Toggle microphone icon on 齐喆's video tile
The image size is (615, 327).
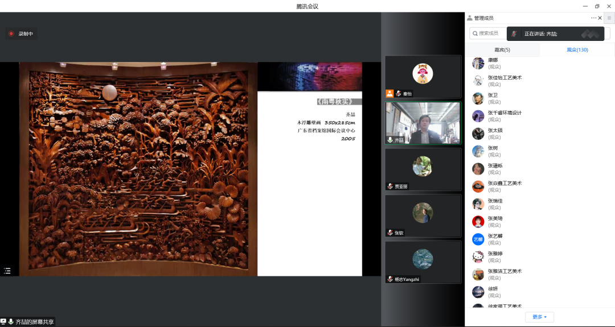tap(390, 140)
